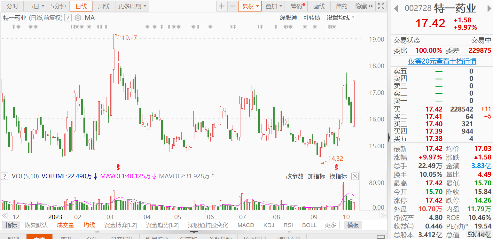
Task: Click the 19.17 high price label
Action: [129, 38]
